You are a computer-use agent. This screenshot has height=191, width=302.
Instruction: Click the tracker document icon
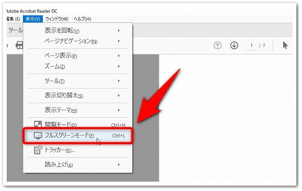point(38,150)
